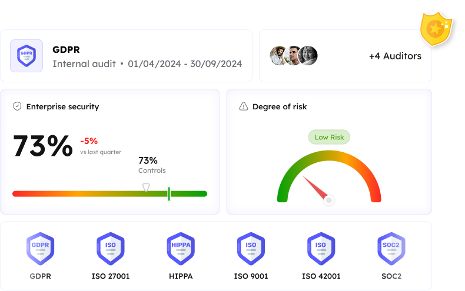Click the Controls pointer on the gradient bar
The image size is (465, 291).
point(146,188)
